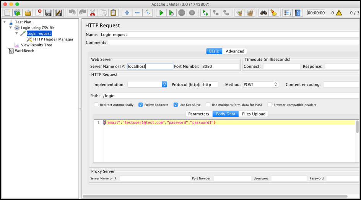Collapse the Login request node
Screen dimensions: 361x200
[x=16, y=33]
